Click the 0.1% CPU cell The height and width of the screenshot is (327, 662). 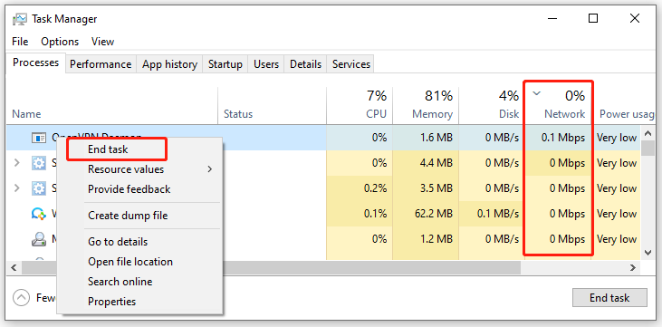[360, 214]
